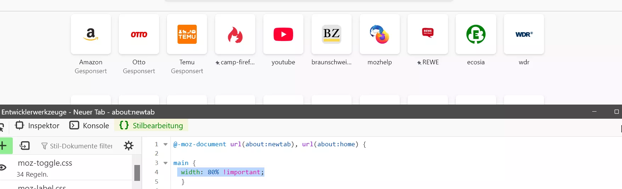Collapse the main rule on line 3
Screen dimensions: 622x189
166,163
